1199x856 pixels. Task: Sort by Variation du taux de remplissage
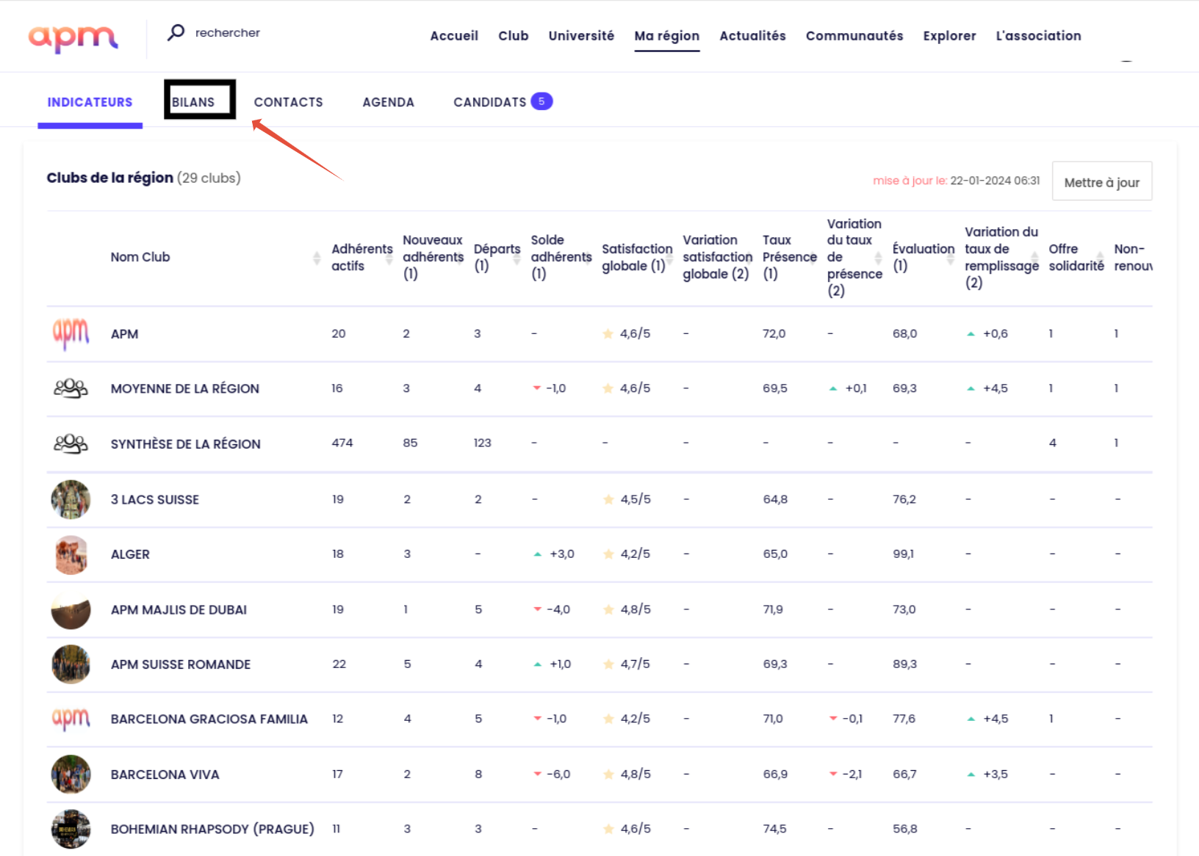tap(1034, 257)
